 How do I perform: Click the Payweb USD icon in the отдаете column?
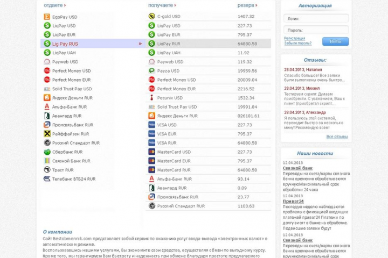[47, 62]
